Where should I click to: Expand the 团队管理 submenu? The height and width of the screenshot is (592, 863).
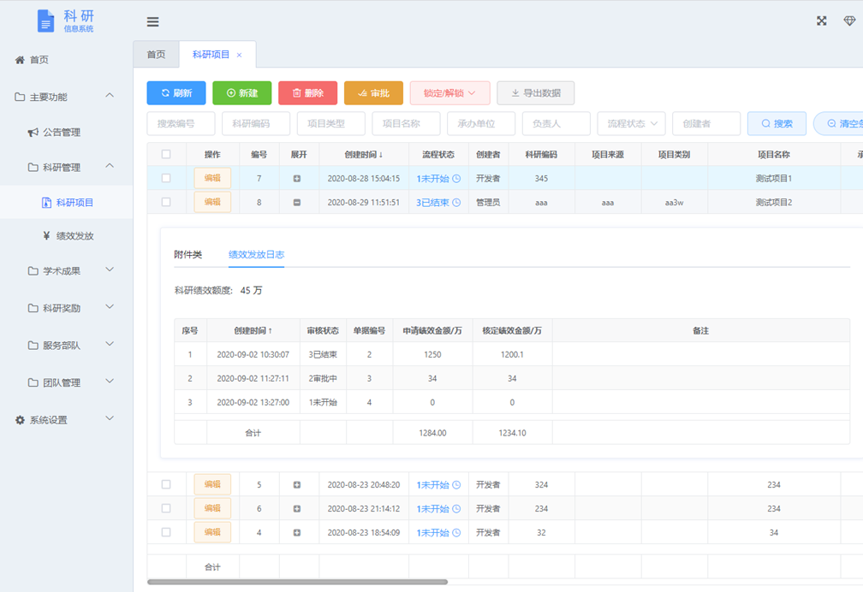click(110, 382)
